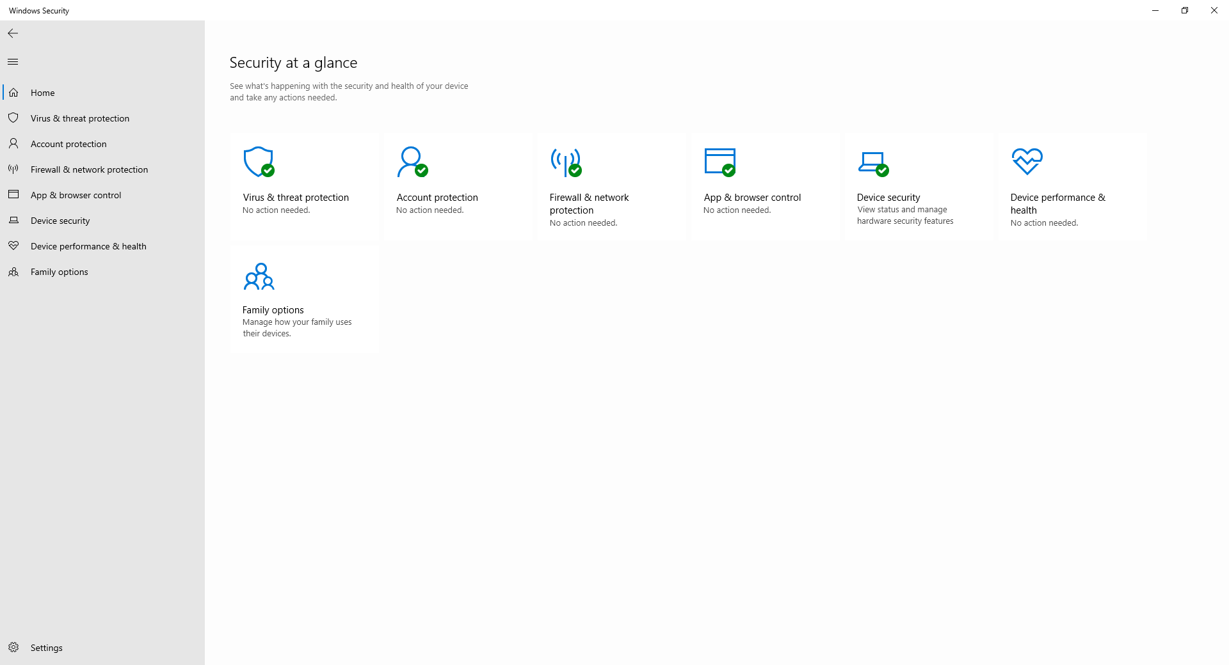This screenshot has height=665, width=1229.
Task: Select Device security in the sidebar
Action: pyautogui.click(x=60, y=221)
